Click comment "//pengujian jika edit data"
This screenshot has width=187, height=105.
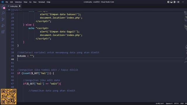pyautogui.click(x=41, y=80)
